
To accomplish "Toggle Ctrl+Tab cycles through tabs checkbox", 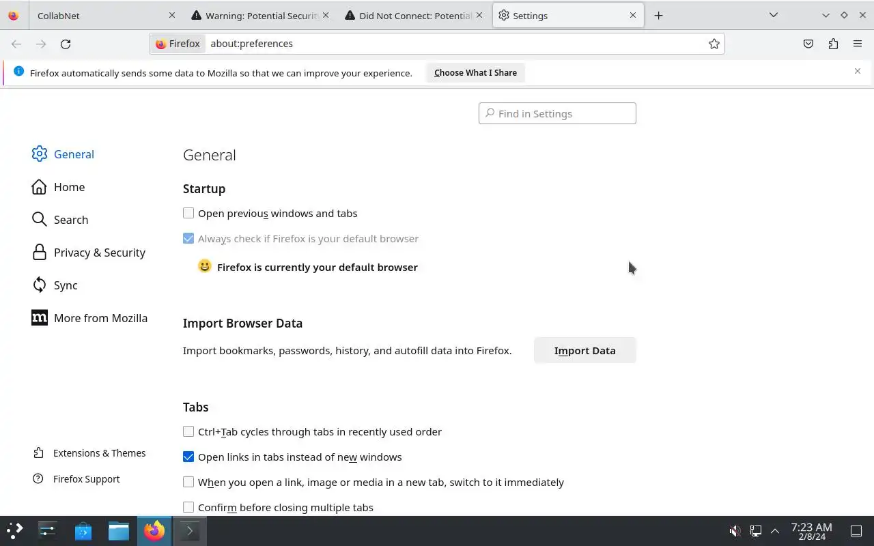I will click(x=188, y=432).
